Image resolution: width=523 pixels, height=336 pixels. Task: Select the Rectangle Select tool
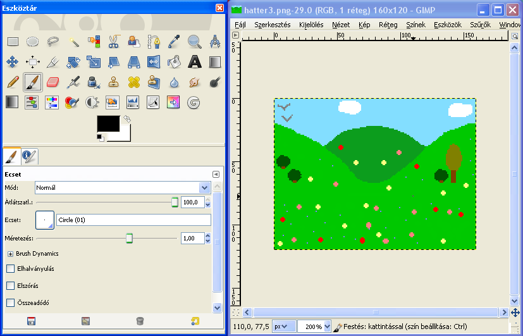(13, 42)
